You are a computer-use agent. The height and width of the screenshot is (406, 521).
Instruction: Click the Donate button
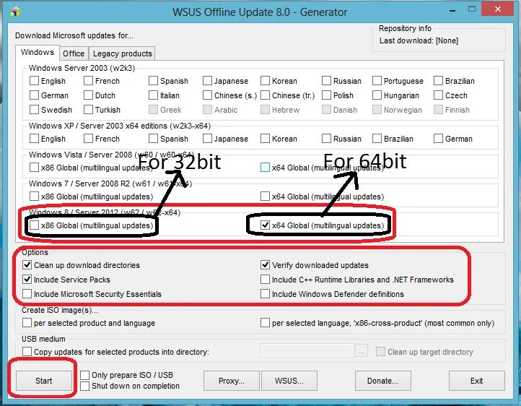(382, 381)
